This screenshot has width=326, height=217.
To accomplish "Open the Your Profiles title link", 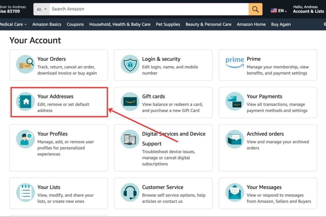I will pyautogui.click(x=53, y=134).
